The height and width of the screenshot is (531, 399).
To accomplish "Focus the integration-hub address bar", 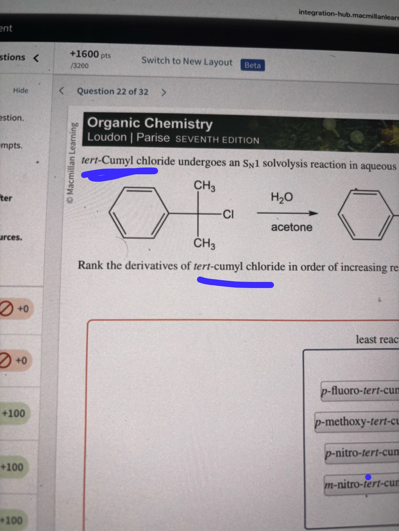I will (348, 15).
